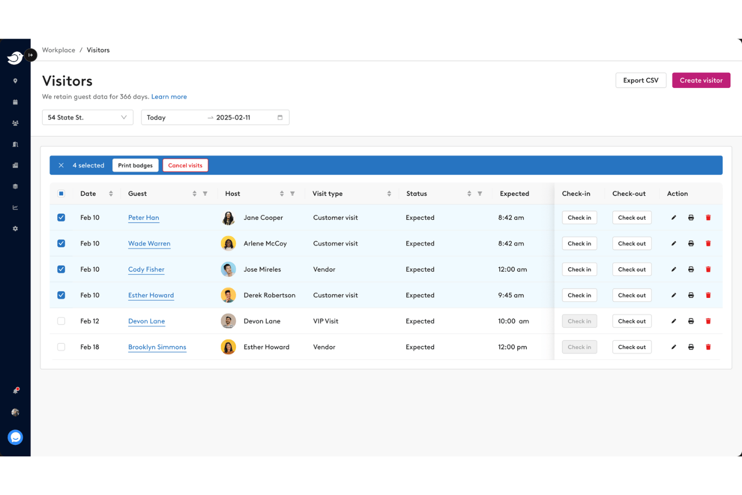Image resolution: width=742 pixels, height=495 pixels.
Task: Open the analytics chart sidebar icon
Action: tap(15, 207)
